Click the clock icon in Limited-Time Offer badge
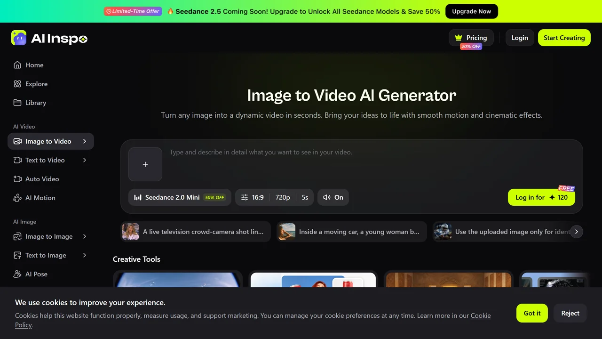Image resolution: width=602 pixels, height=339 pixels. point(109,11)
